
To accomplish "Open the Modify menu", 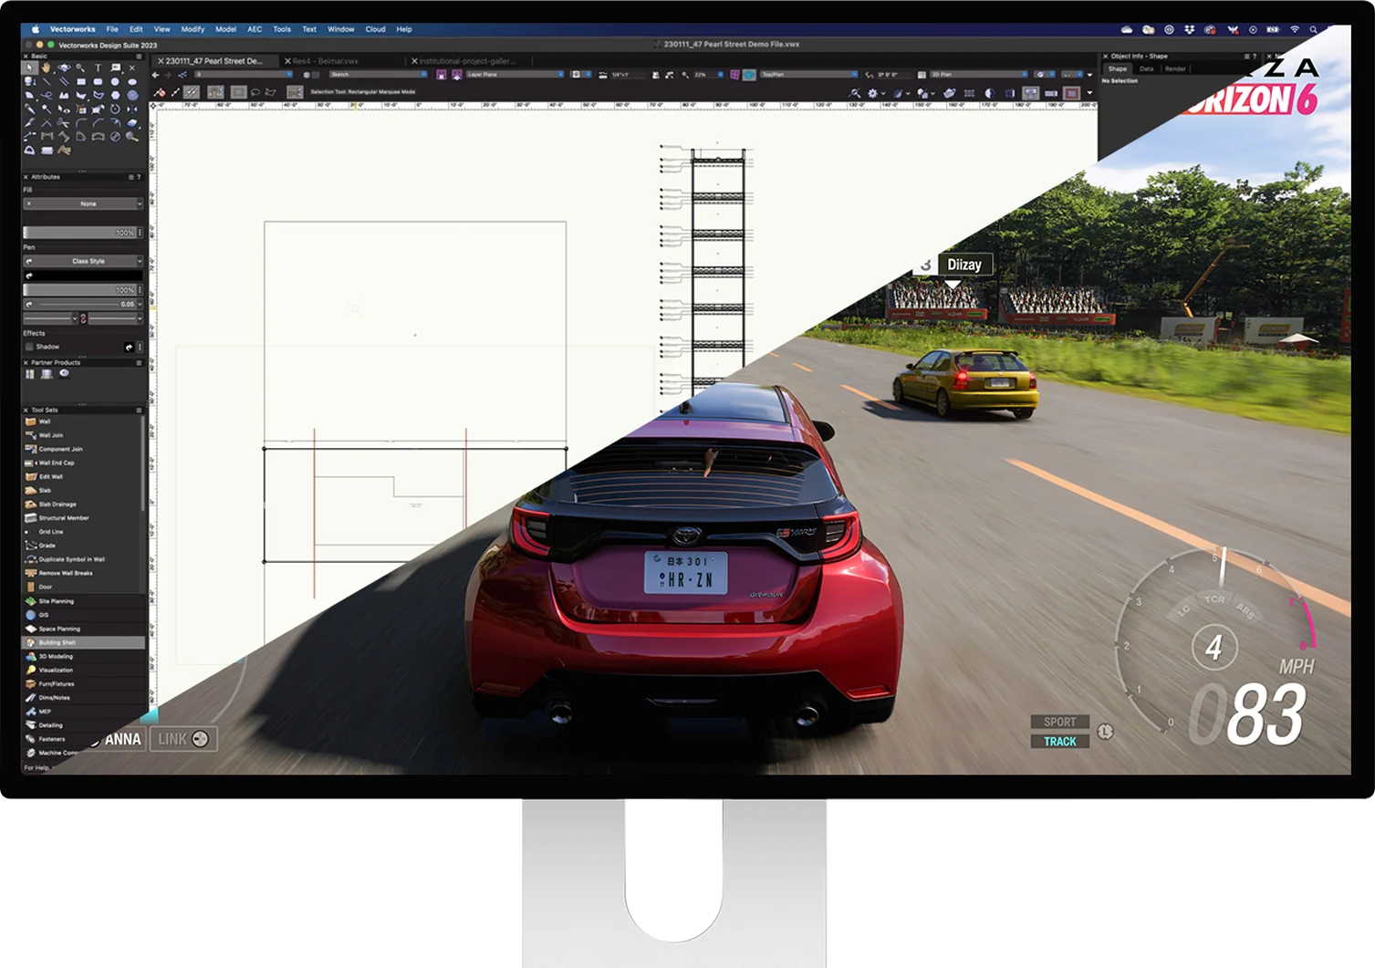I will 193,29.
